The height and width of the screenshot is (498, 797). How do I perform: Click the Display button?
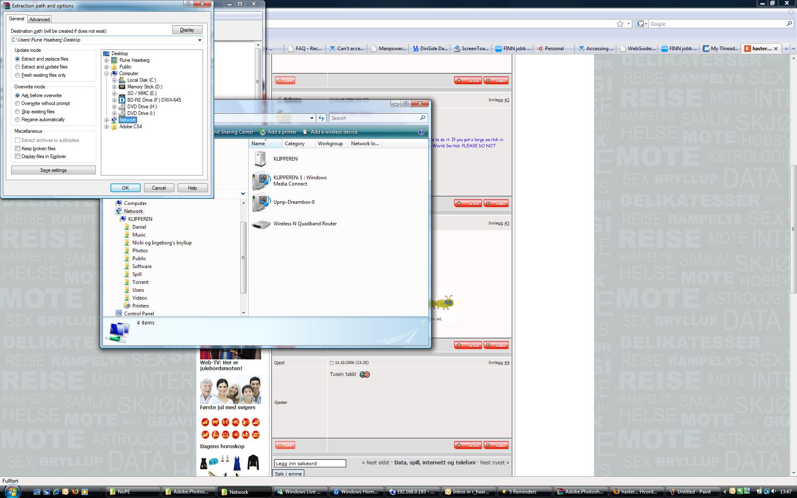tap(187, 30)
